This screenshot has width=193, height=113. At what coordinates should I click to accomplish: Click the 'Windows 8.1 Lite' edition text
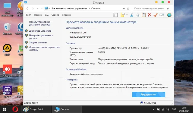click(x=78, y=33)
